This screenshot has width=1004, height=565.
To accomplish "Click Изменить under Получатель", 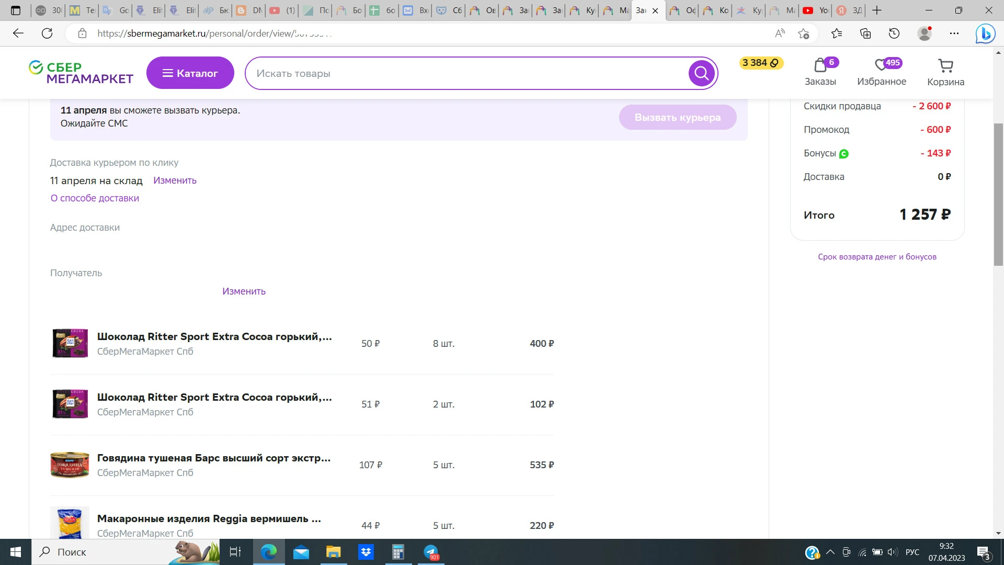I will pos(244,291).
